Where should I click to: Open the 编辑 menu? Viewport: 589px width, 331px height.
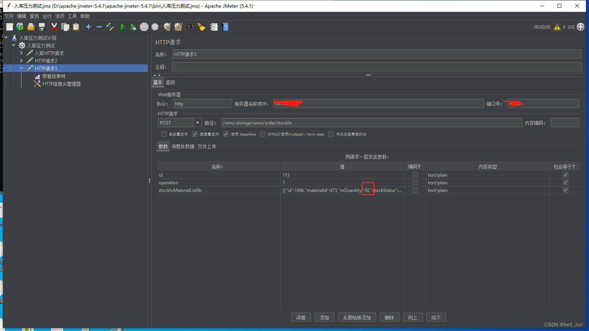tap(21, 16)
